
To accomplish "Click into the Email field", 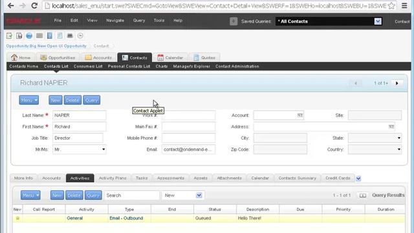I will click(x=188, y=150).
